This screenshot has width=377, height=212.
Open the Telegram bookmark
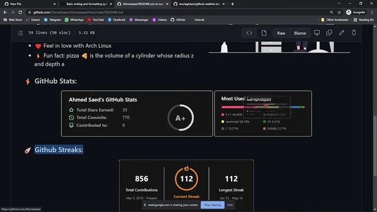[x=52, y=19]
